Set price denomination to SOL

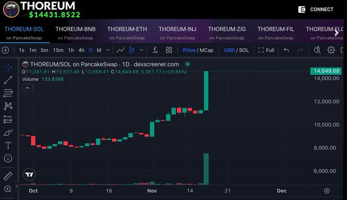point(244,50)
